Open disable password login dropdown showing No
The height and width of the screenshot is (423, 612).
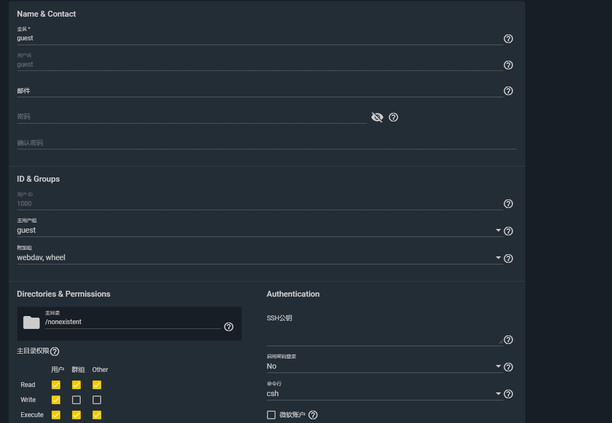pyautogui.click(x=498, y=367)
